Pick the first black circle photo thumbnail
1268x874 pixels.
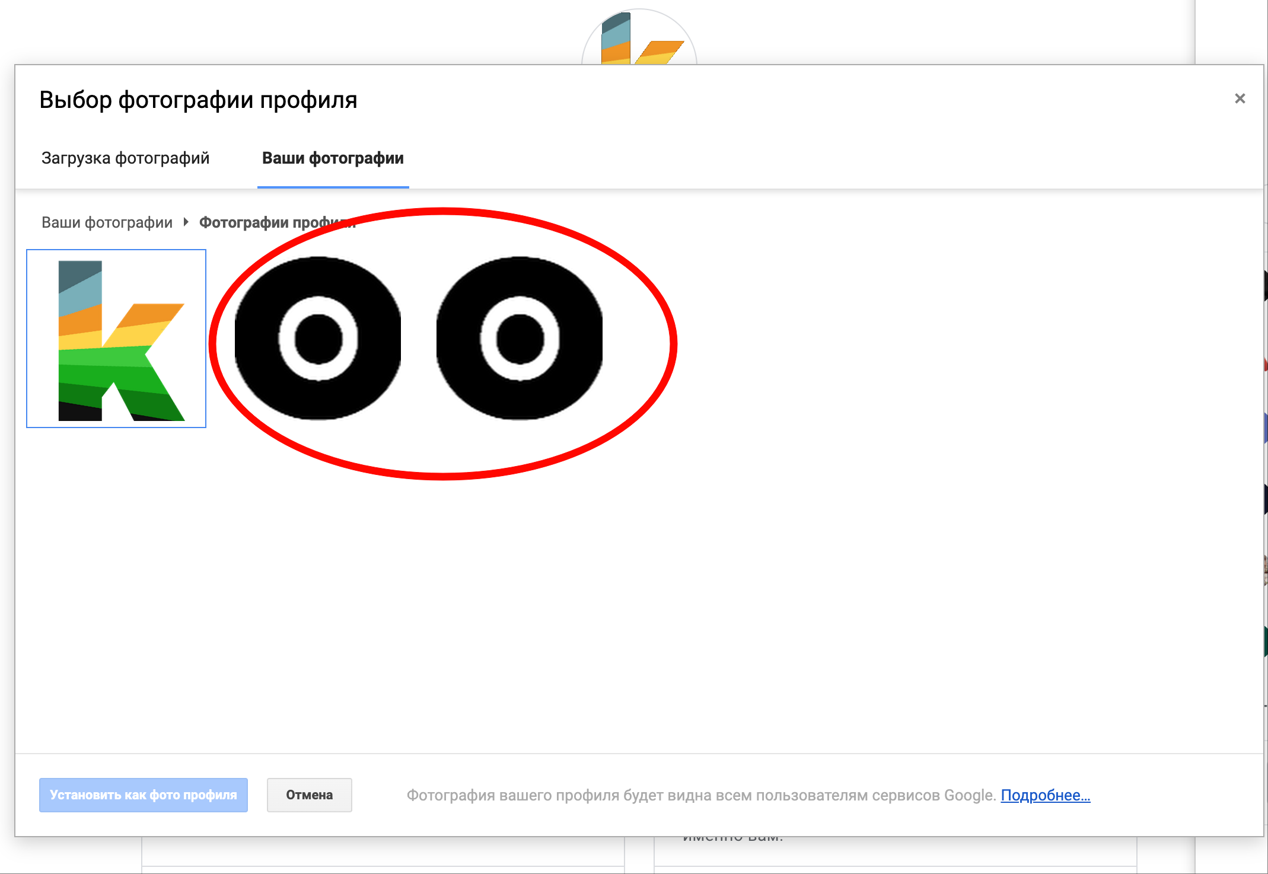click(x=318, y=339)
